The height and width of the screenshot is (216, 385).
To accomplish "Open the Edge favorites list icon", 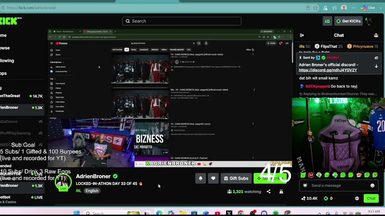I will click(334, 8).
